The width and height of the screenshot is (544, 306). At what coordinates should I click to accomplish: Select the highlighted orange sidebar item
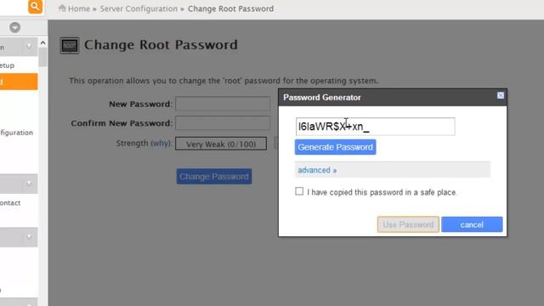(19, 82)
